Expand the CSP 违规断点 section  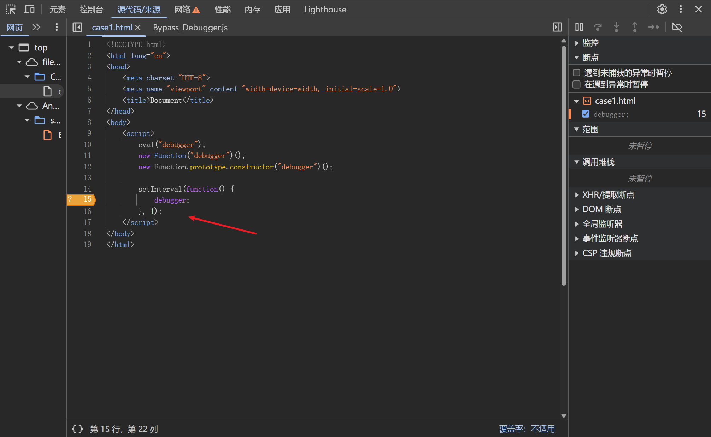[x=577, y=253]
